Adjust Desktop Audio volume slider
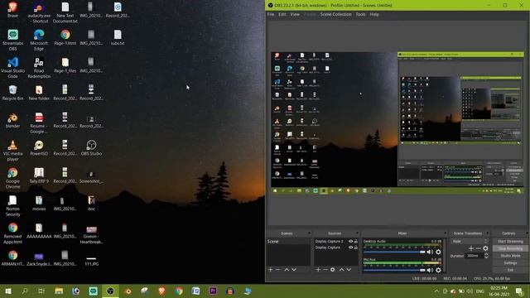This screenshot has height=298, width=530. coord(394,252)
